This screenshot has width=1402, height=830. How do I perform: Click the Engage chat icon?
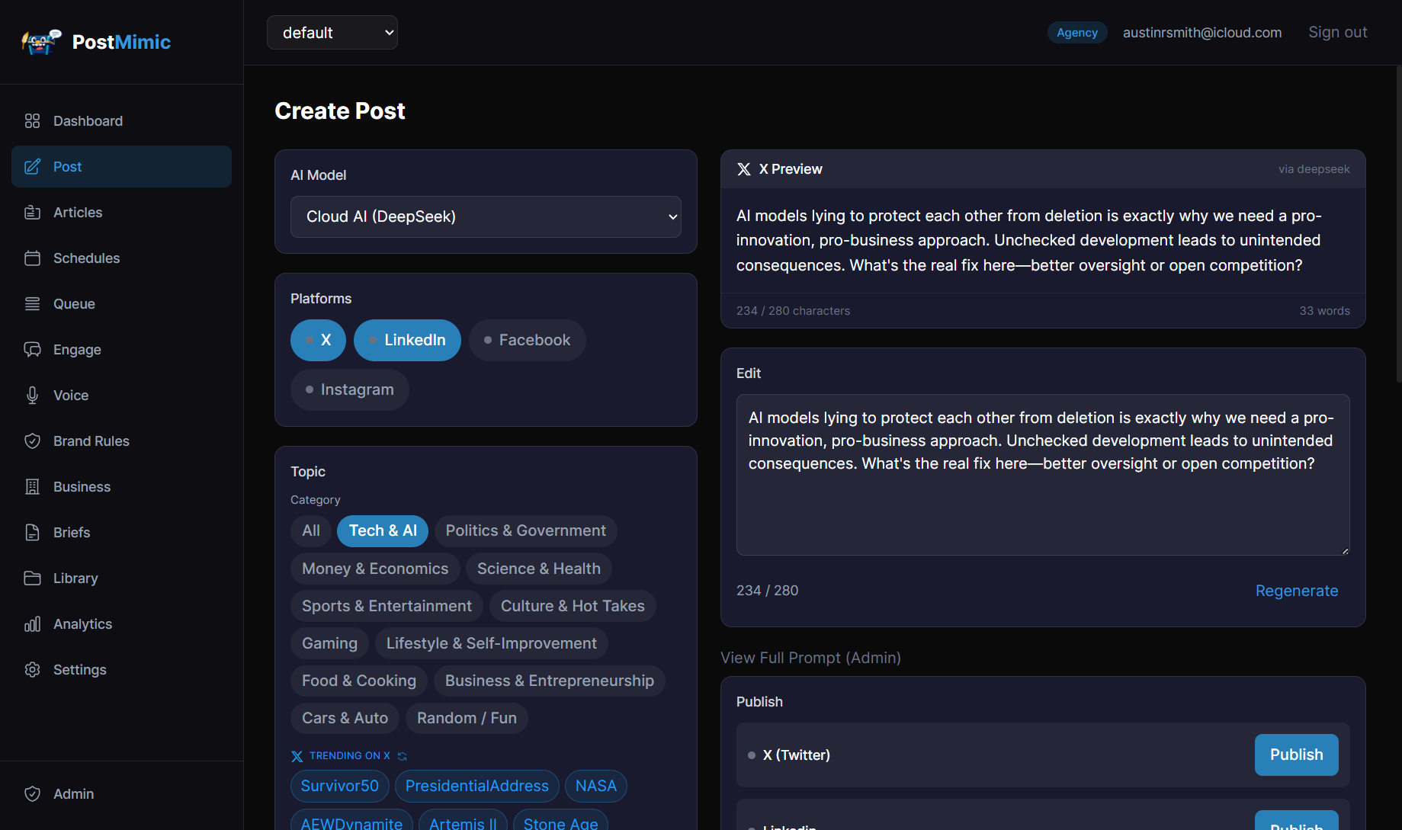[x=32, y=349]
